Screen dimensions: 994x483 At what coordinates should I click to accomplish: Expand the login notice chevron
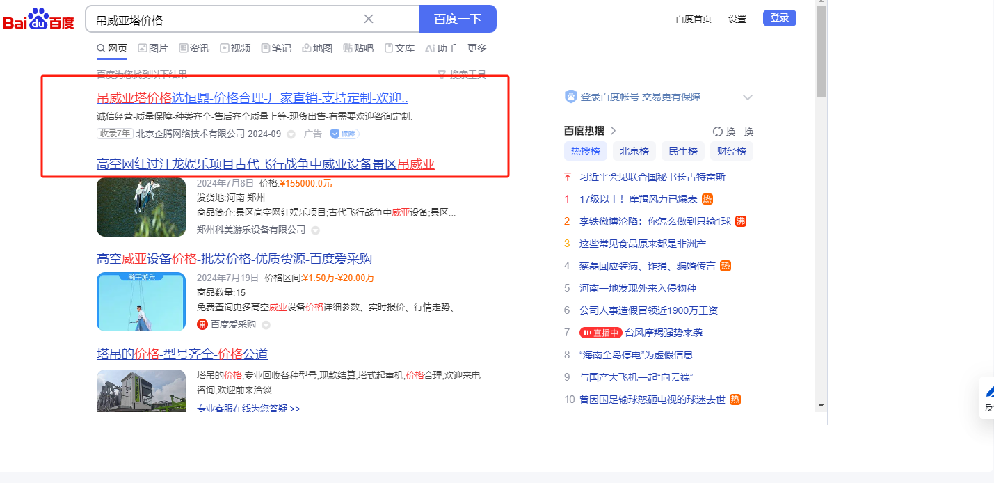tap(748, 97)
